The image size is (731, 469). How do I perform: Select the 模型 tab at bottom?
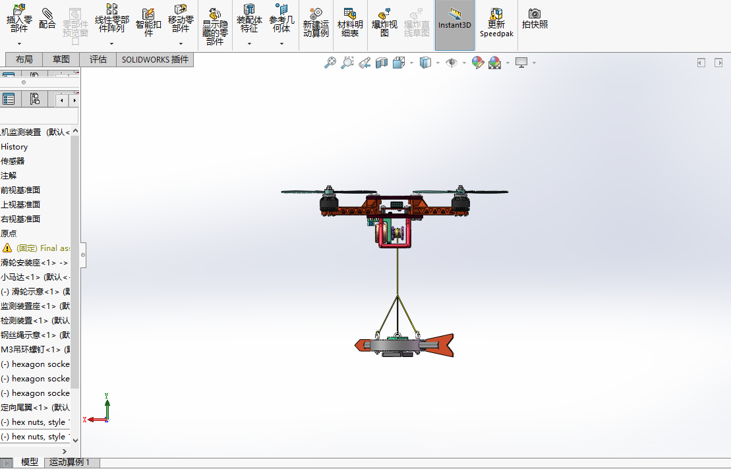[x=30, y=462]
